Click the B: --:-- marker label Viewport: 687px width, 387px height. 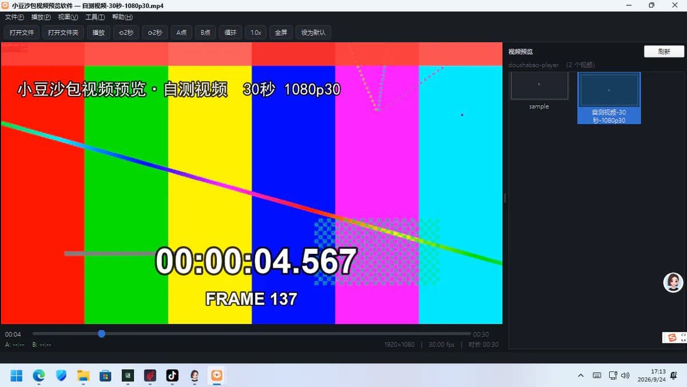pyautogui.click(x=42, y=345)
